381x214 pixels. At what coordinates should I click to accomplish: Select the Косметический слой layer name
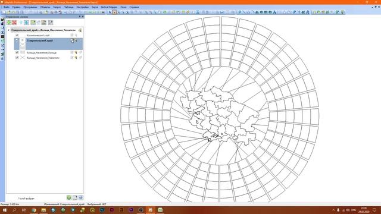click(38, 36)
